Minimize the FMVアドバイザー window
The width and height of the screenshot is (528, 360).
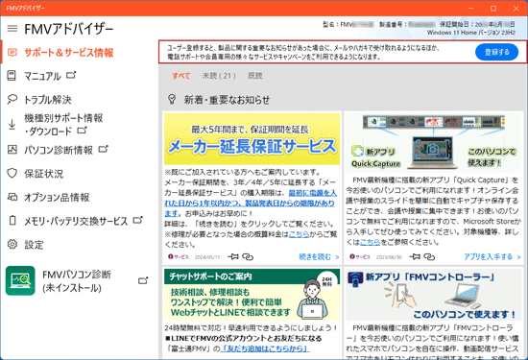point(471,8)
